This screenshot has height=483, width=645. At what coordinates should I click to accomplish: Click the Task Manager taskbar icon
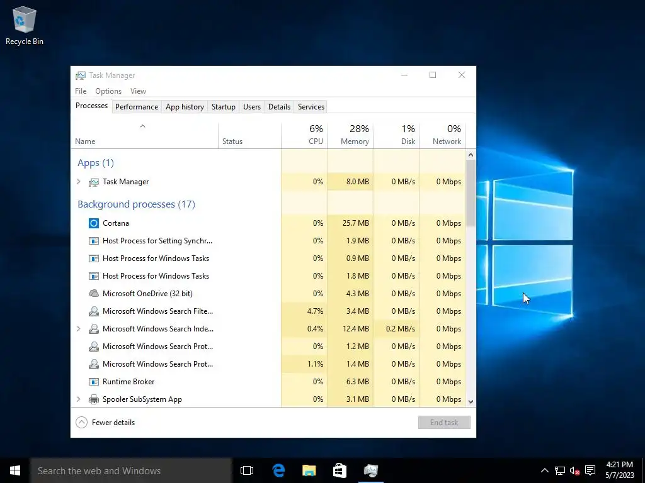(370, 470)
